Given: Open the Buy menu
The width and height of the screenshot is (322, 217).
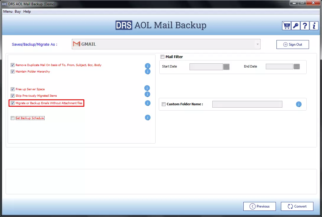Looking at the screenshot, I should (18, 11).
